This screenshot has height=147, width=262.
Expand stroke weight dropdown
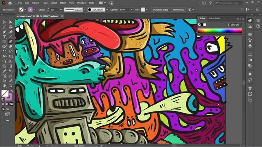pyautogui.click(x=61, y=10)
